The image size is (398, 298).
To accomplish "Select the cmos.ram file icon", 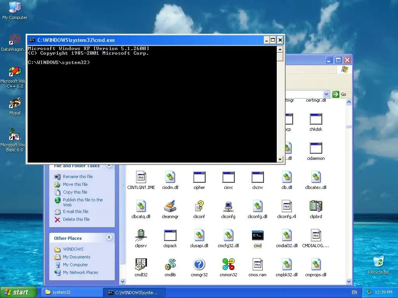I will pos(257,265).
